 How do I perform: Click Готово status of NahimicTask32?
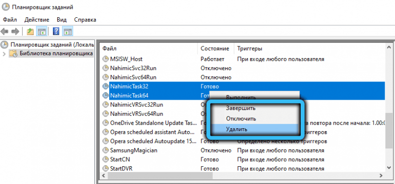(209, 86)
